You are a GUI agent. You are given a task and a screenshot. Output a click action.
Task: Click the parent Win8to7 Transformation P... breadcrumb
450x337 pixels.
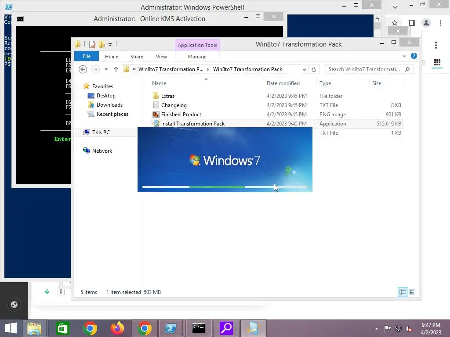(171, 69)
